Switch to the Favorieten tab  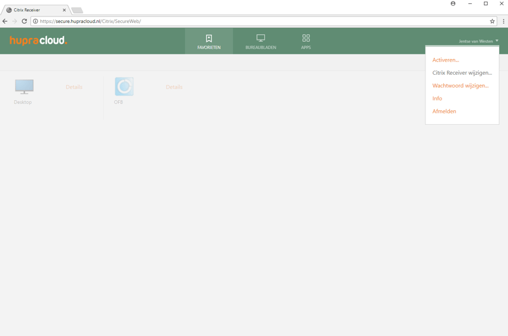(x=209, y=41)
